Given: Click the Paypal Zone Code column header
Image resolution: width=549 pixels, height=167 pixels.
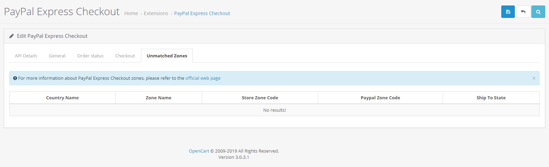Looking at the screenshot, I should 380,98.
